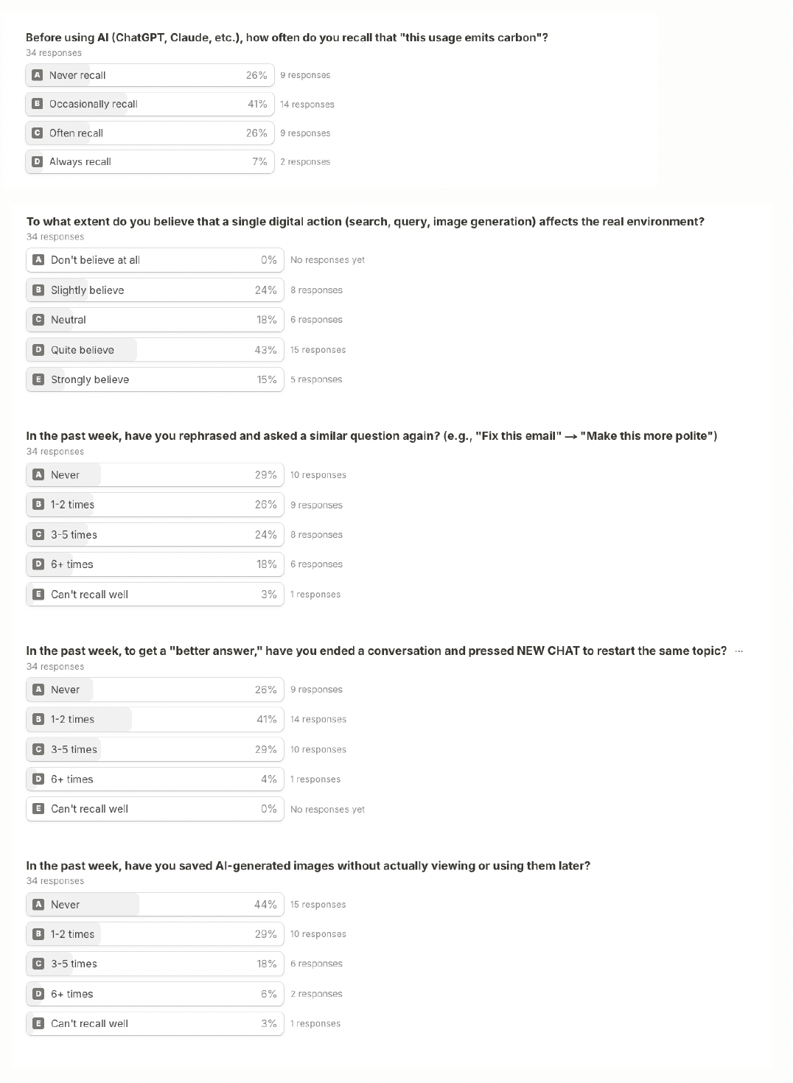
Task: Select the Never option in saved images question
Action: click(x=155, y=905)
